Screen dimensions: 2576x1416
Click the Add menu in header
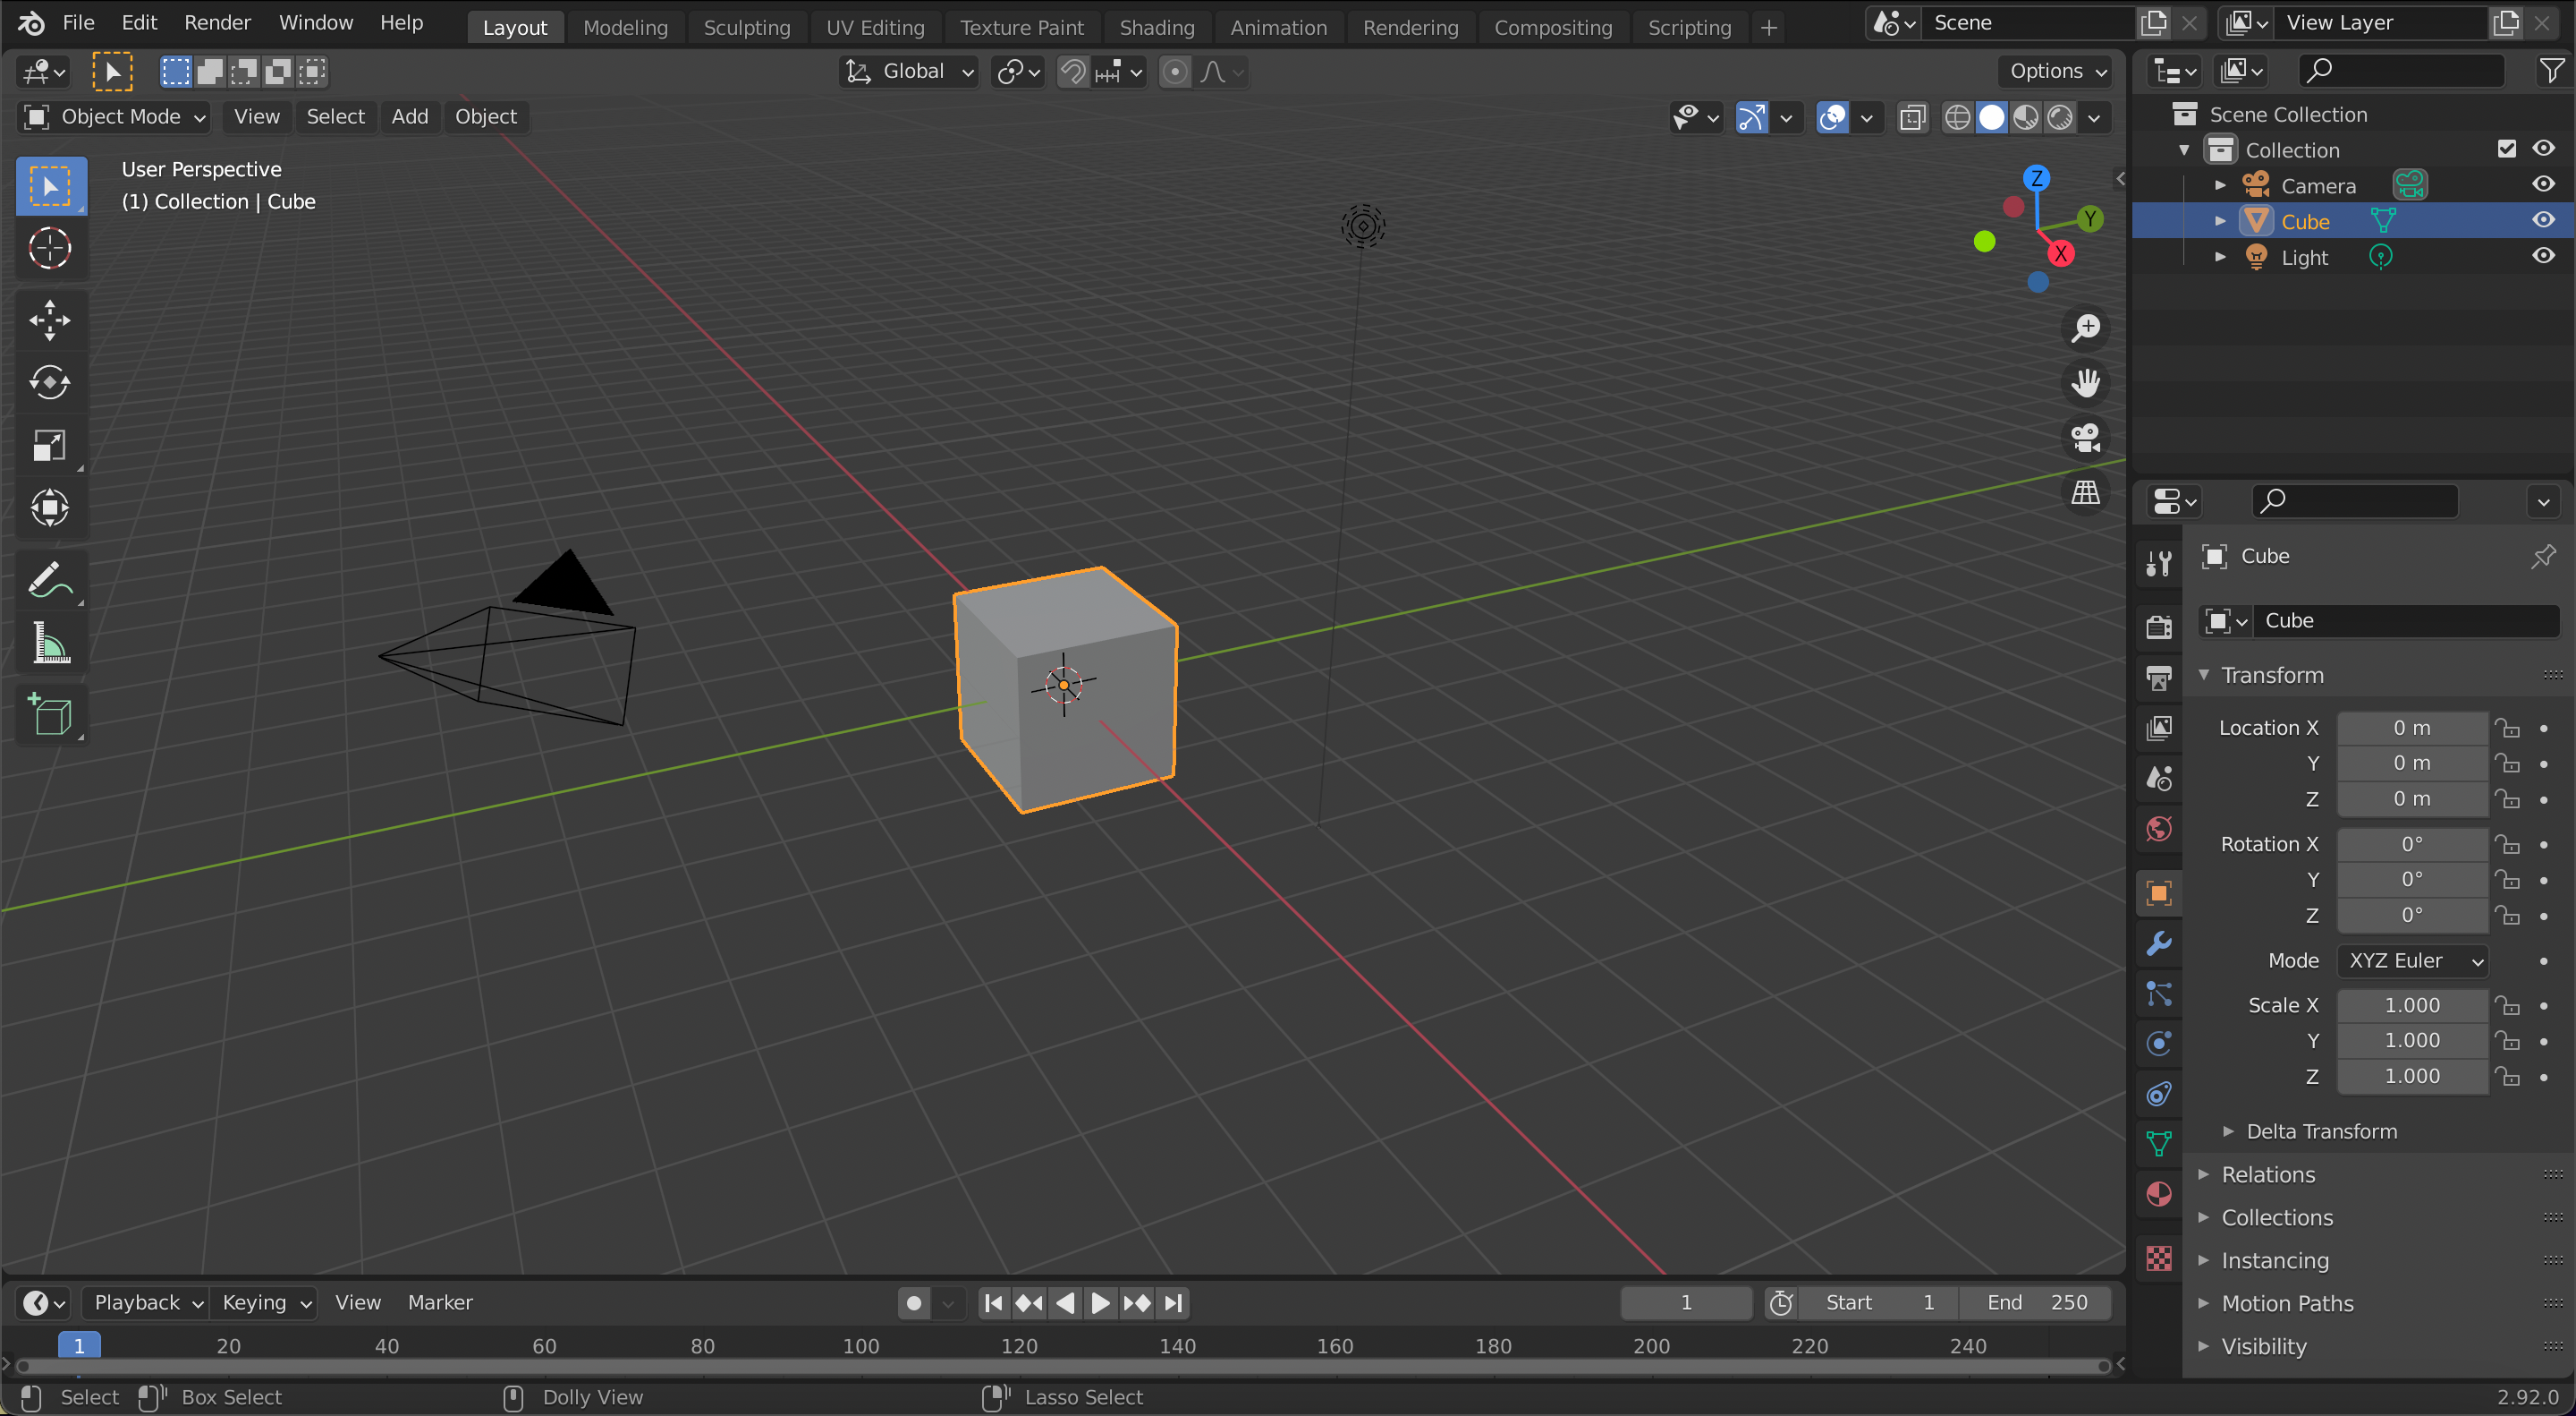click(x=408, y=115)
